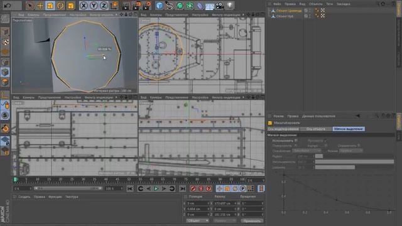This screenshot has width=402, height=226.
Task: Switch to Polygons mode in left sidebar
Action: pyautogui.click(x=5, y=82)
